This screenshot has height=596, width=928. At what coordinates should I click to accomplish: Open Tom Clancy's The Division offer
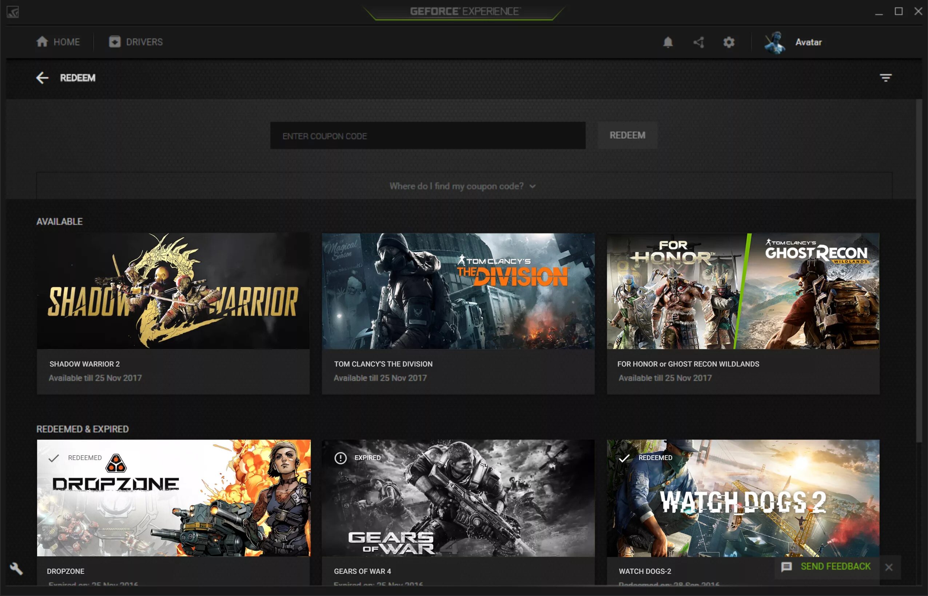tap(458, 291)
